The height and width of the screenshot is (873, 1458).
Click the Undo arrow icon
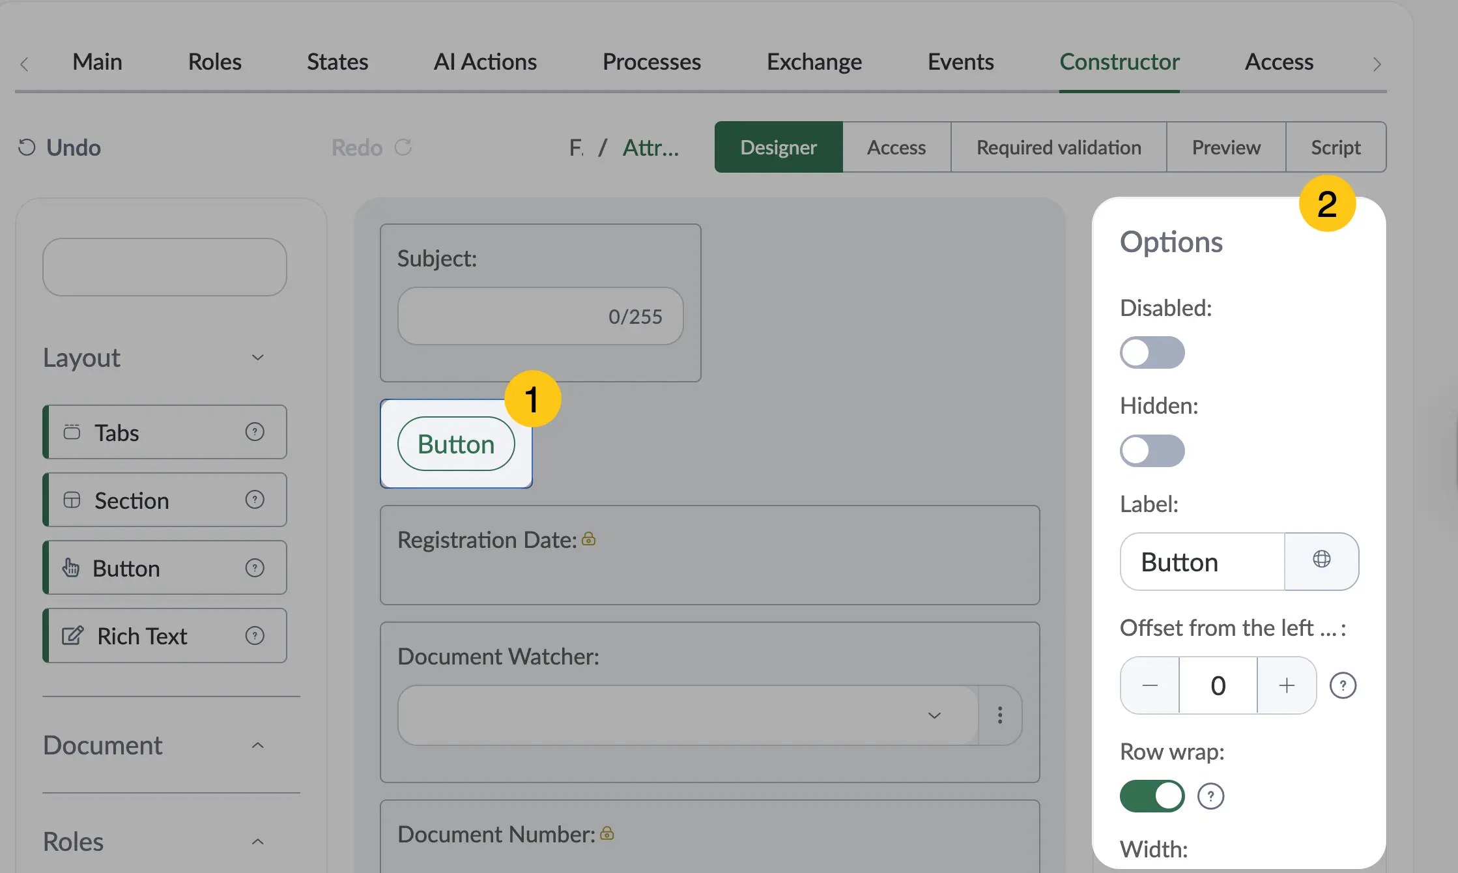pyautogui.click(x=27, y=147)
